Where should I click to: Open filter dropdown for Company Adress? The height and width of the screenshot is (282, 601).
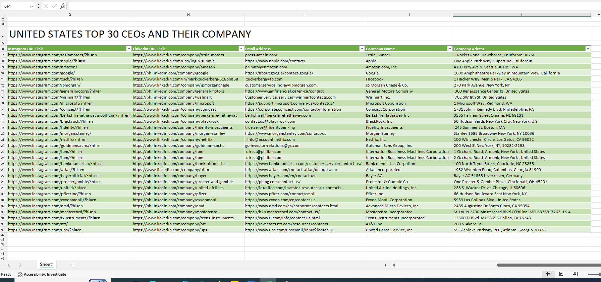coord(588,49)
